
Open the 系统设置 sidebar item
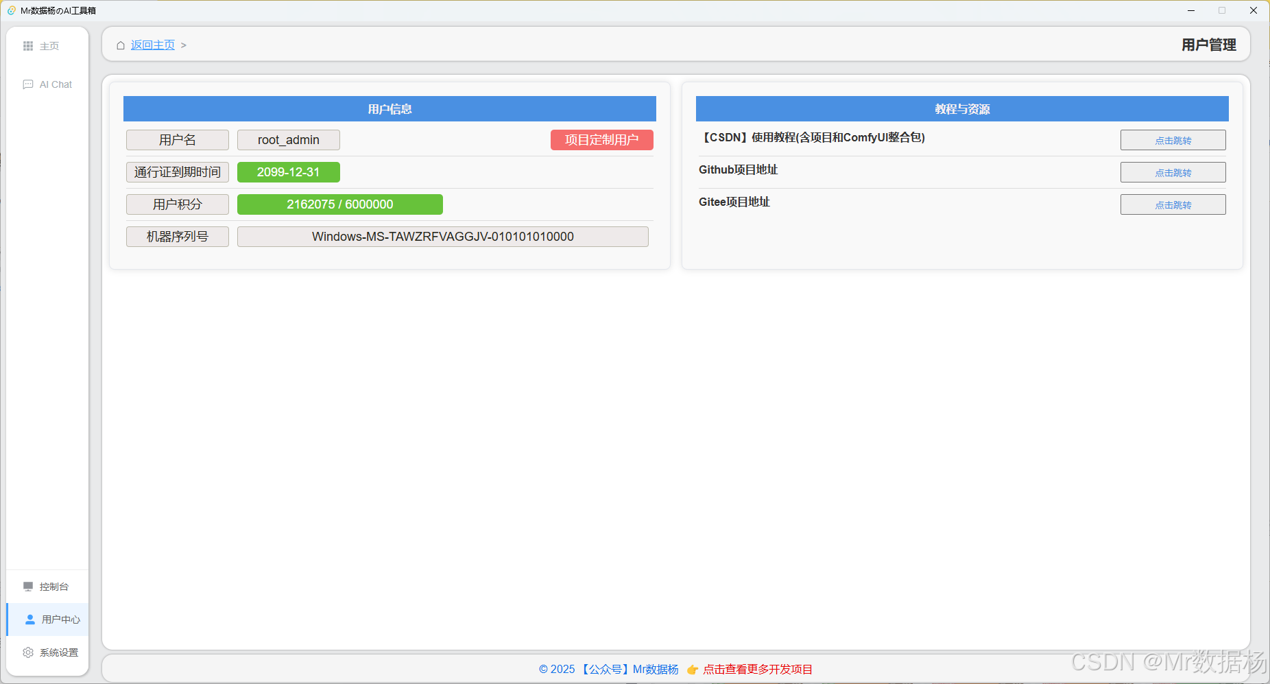47,652
